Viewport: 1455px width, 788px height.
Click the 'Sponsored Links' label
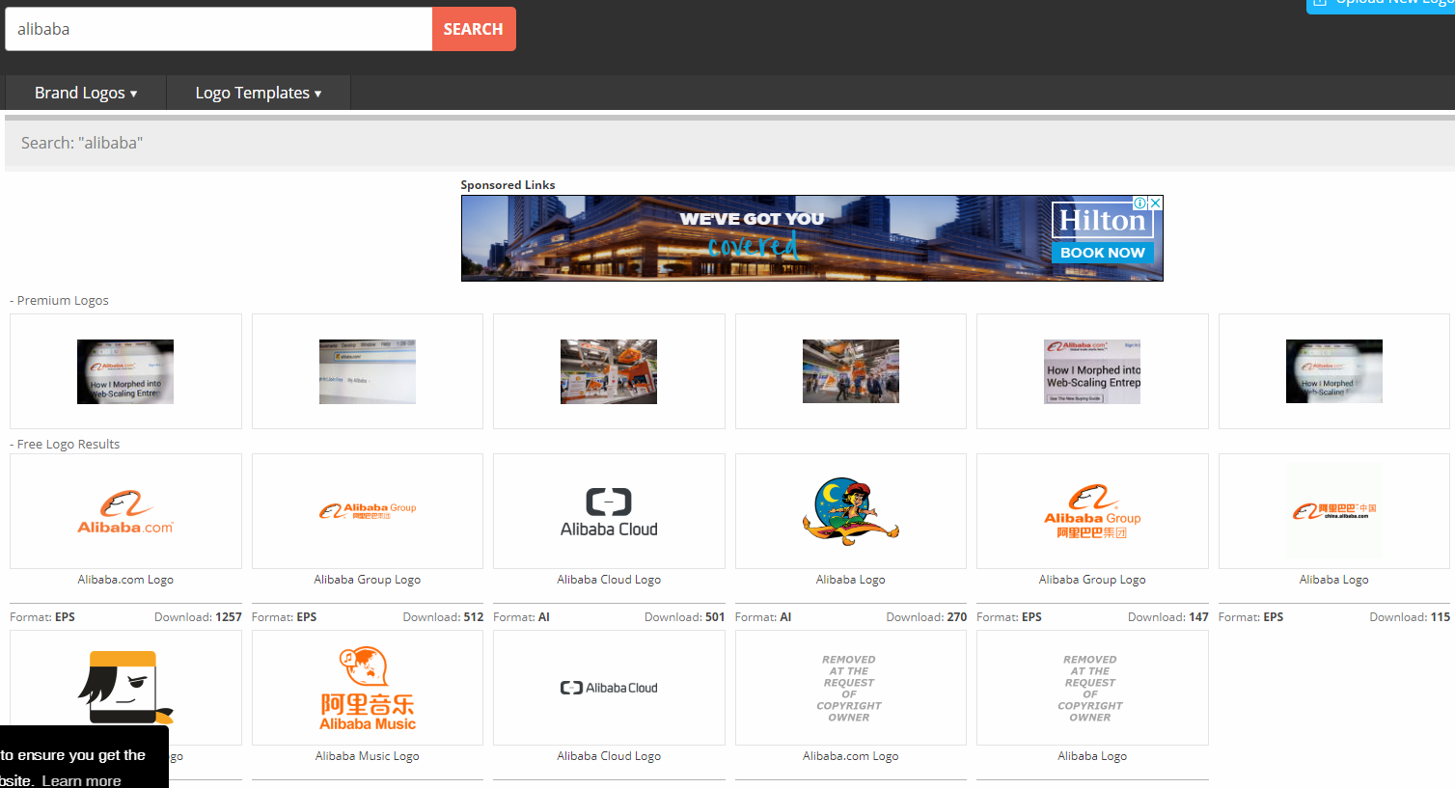point(508,185)
